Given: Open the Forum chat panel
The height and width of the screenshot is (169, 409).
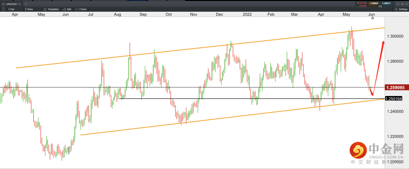Looking at the screenshot, I should click(x=81, y=9).
